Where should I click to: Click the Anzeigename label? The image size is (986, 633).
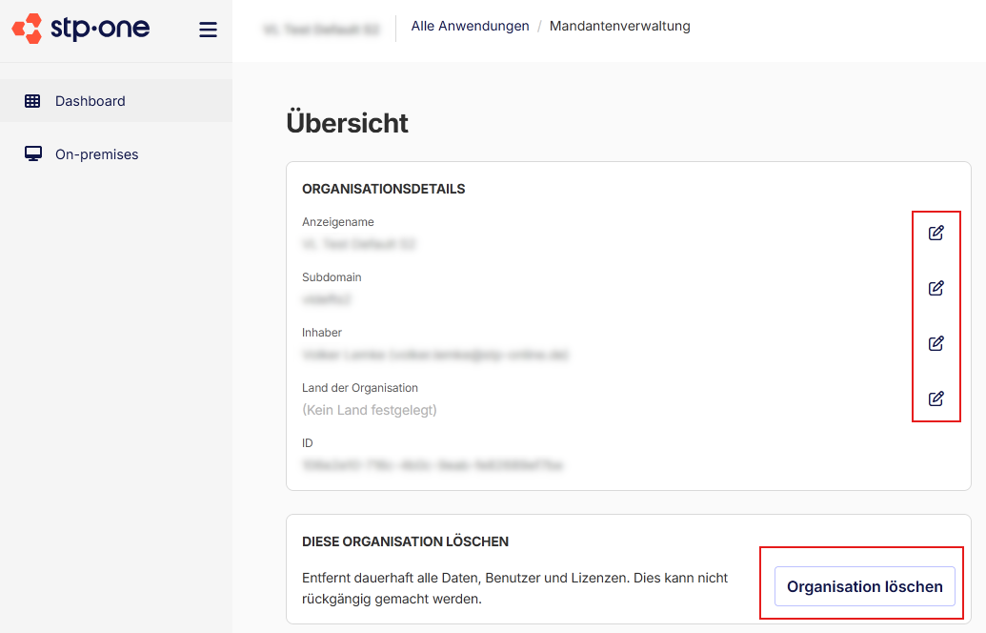click(x=337, y=221)
